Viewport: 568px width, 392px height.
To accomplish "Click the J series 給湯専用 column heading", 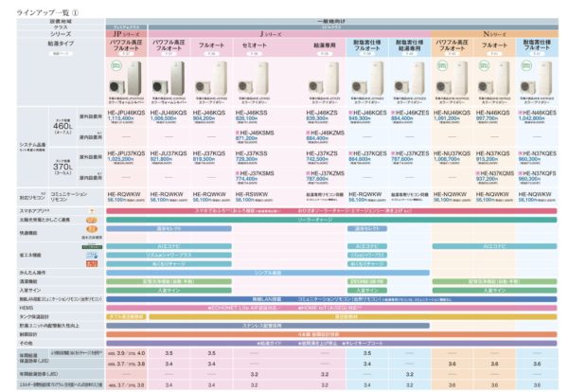I will point(324,45).
